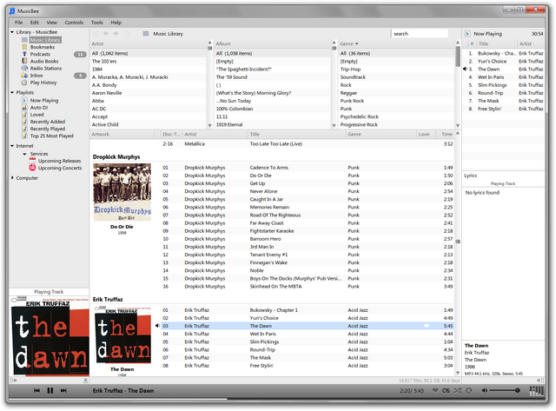
Task: Click The Dawn album artwork in track list
Action: pyautogui.click(x=123, y=335)
